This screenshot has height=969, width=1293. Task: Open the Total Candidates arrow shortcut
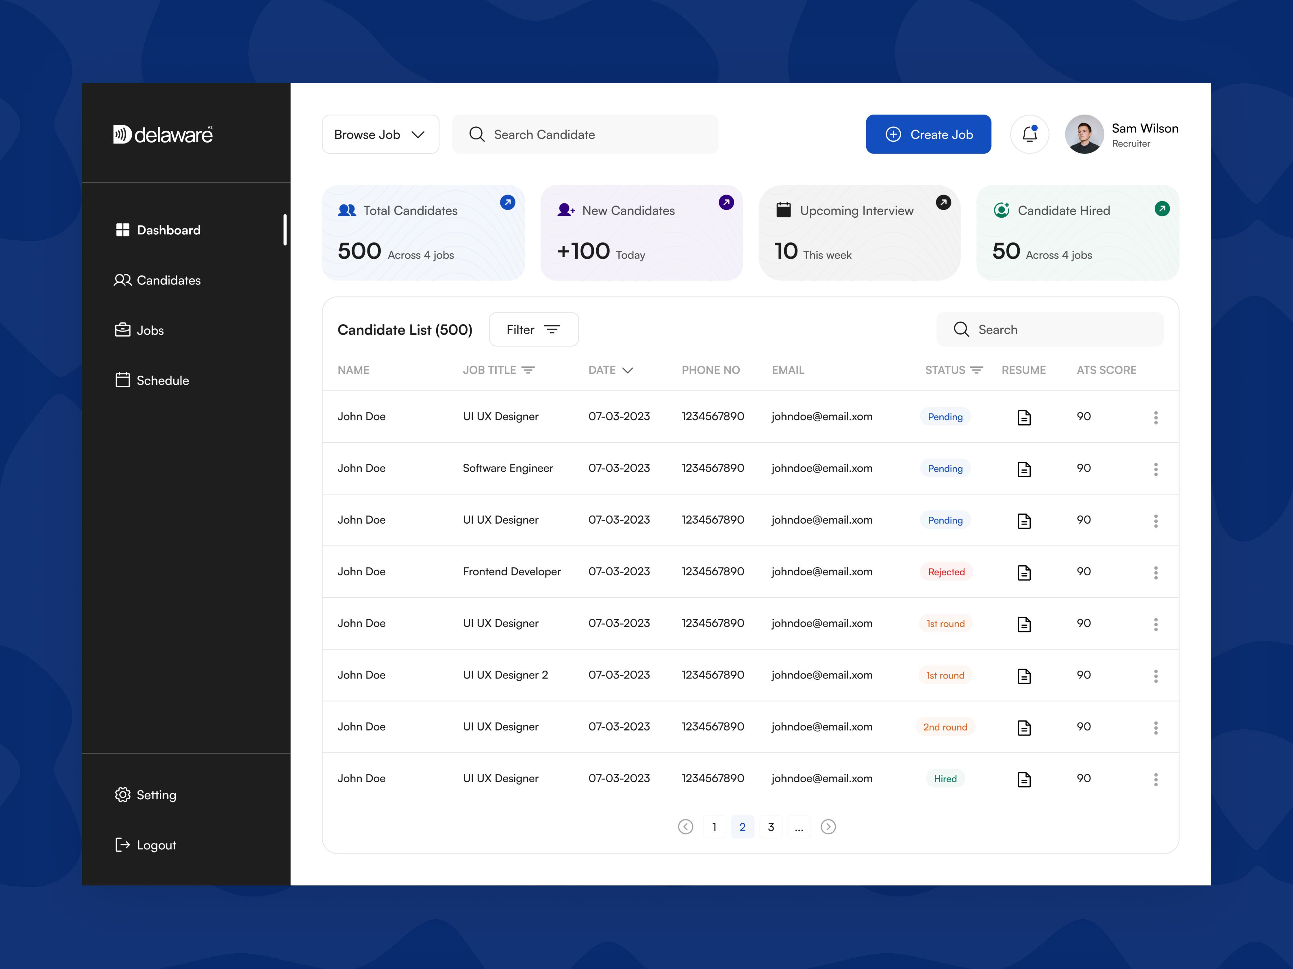click(x=507, y=202)
